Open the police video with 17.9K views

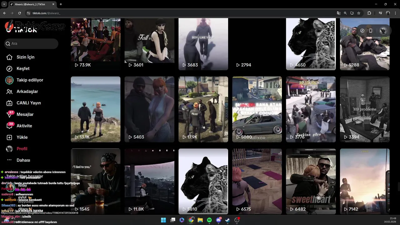[x=203, y=109]
